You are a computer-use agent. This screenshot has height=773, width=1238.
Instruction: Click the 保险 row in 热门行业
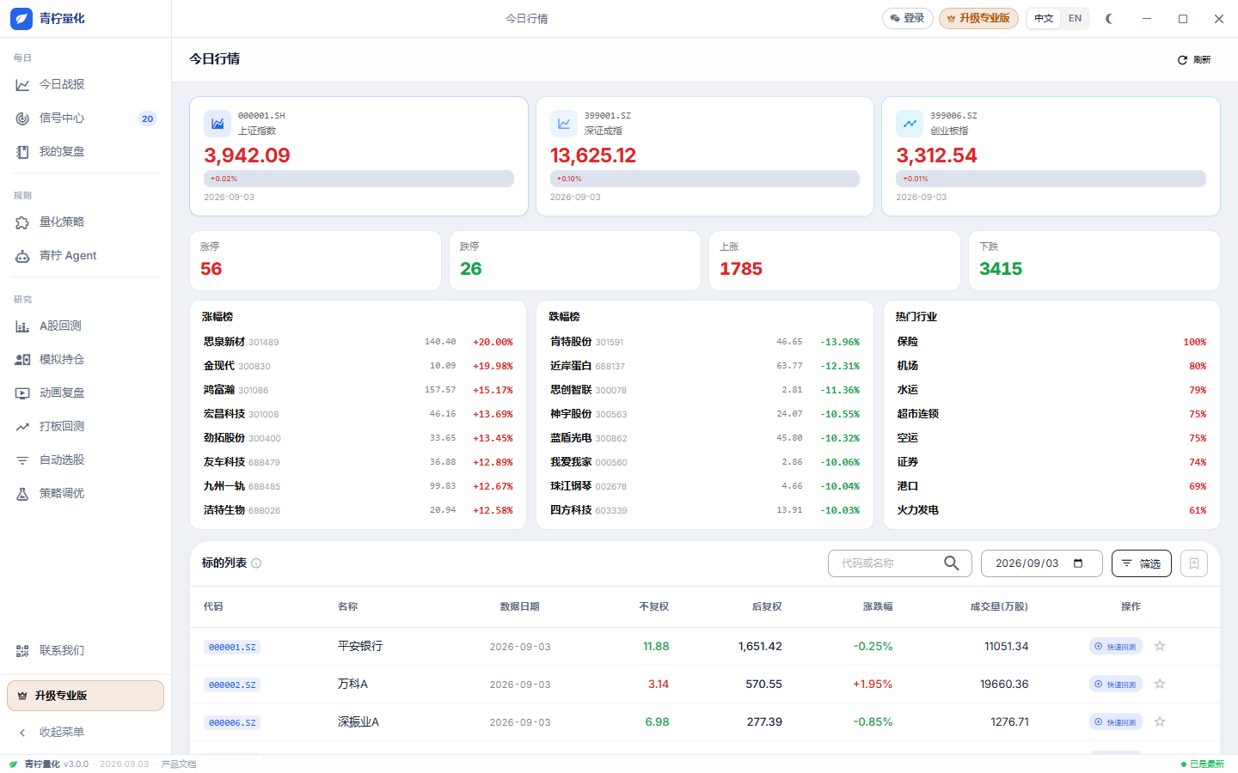(1051, 342)
